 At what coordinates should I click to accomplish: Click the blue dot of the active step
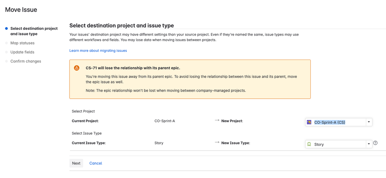point(7,29)
